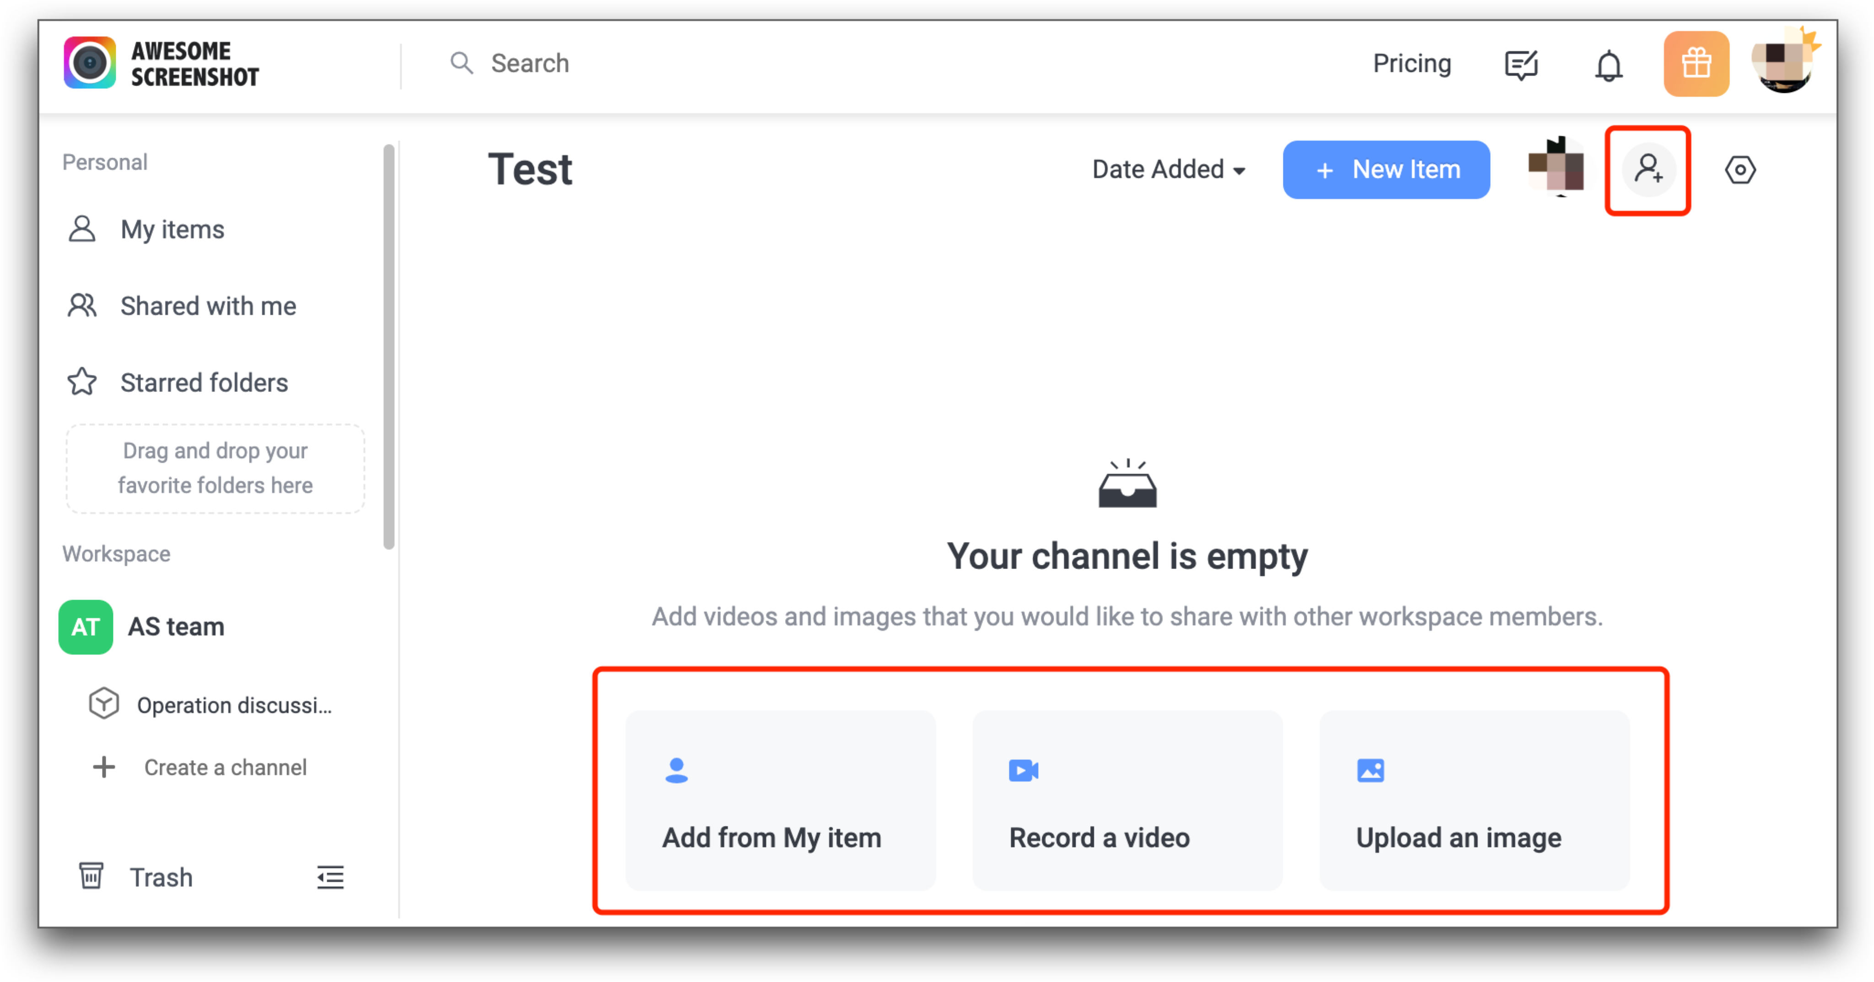This screenshot has width=1874, height=982.
Task: Open the profile avatar menu
Action: 1782,64
